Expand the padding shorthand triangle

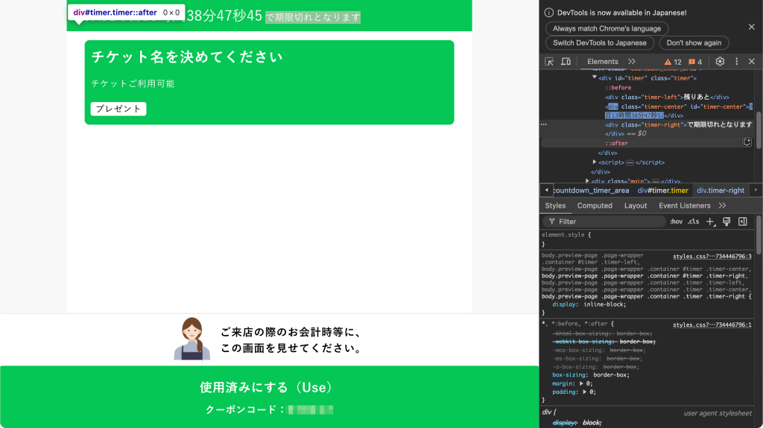coord(584,392)
